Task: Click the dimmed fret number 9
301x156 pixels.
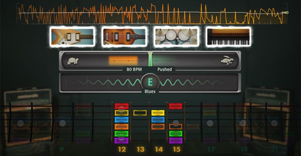Action: tap(61, 149)
